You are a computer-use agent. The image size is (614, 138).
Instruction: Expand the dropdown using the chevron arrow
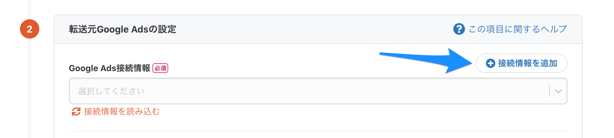click(x=558, y=91)
